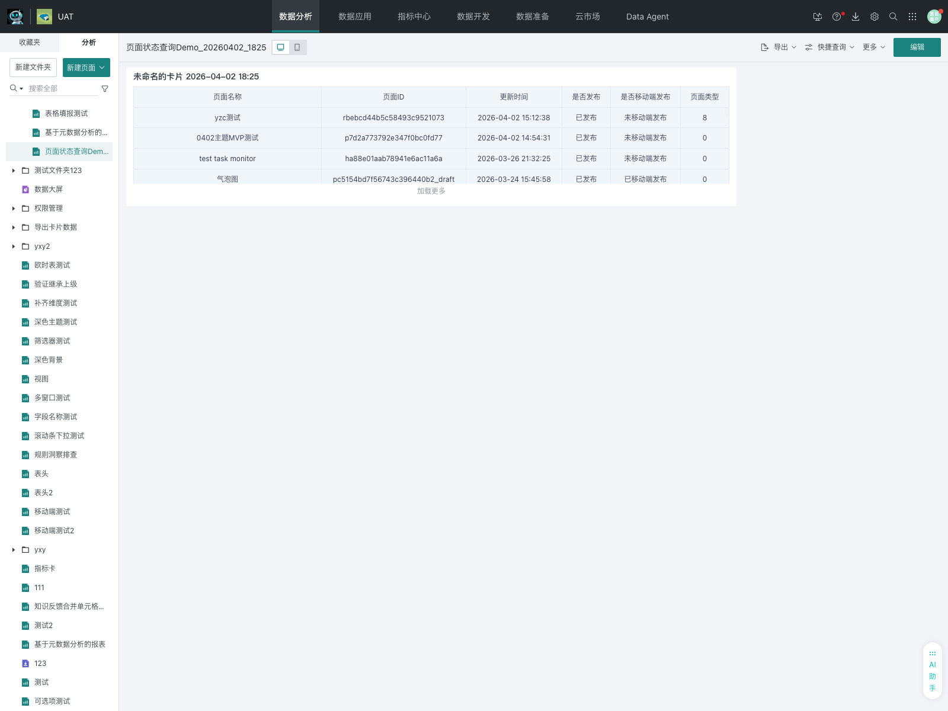
Task: Open the settings gear icon
Action: click(x=875, y=17)
